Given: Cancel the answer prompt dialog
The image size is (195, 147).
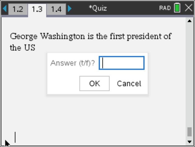Looking at the screenshot, I should pos(129,83).
